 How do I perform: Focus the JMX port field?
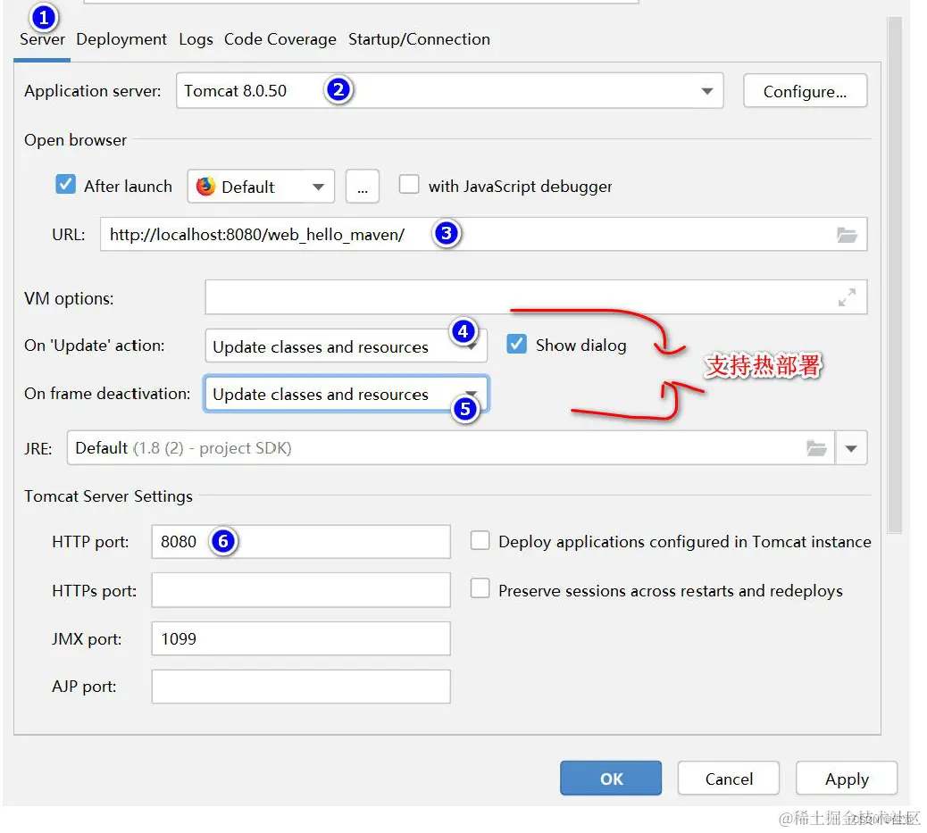coord(301,638)
